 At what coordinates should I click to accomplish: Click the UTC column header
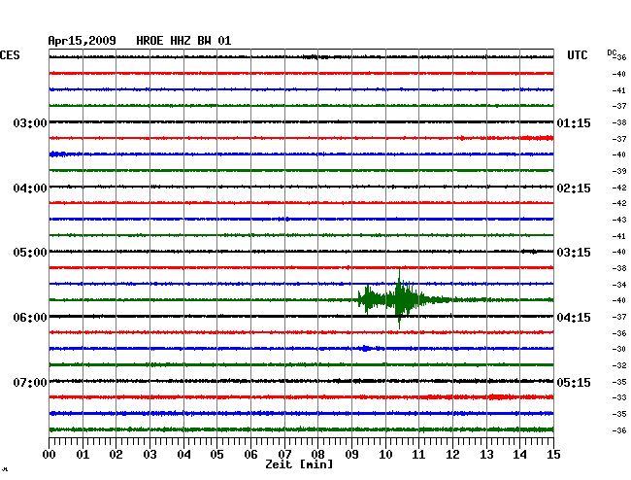pyautogui.click(x=577, y=55)
